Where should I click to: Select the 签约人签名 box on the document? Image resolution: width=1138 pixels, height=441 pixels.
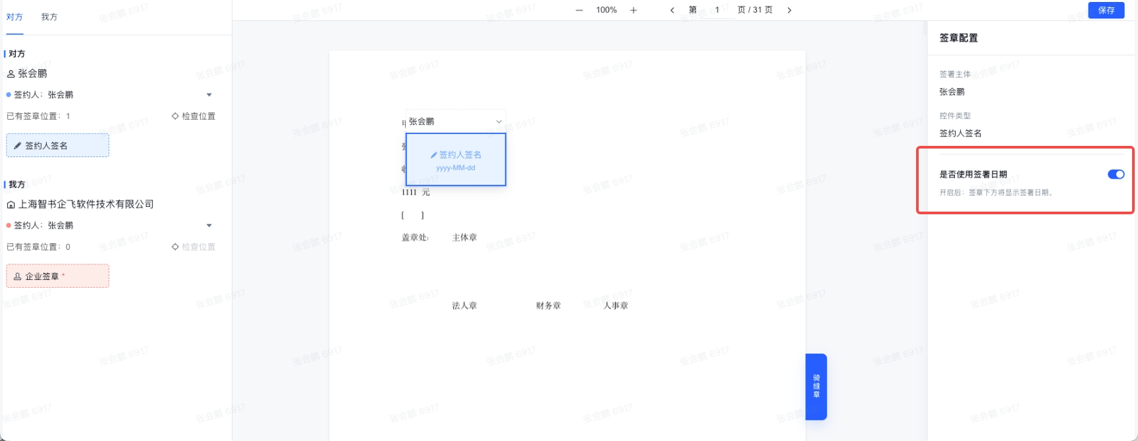click(x=456, y=160)
